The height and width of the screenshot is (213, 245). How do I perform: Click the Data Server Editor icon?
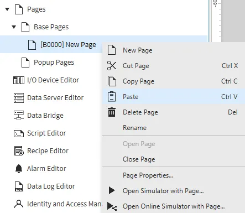[19, 98]
